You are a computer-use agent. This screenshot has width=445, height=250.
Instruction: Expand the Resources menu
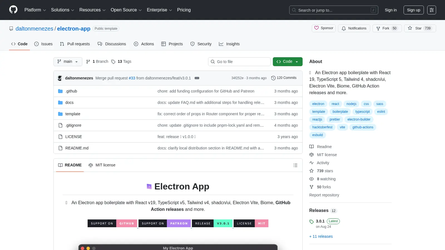point(92,10)
